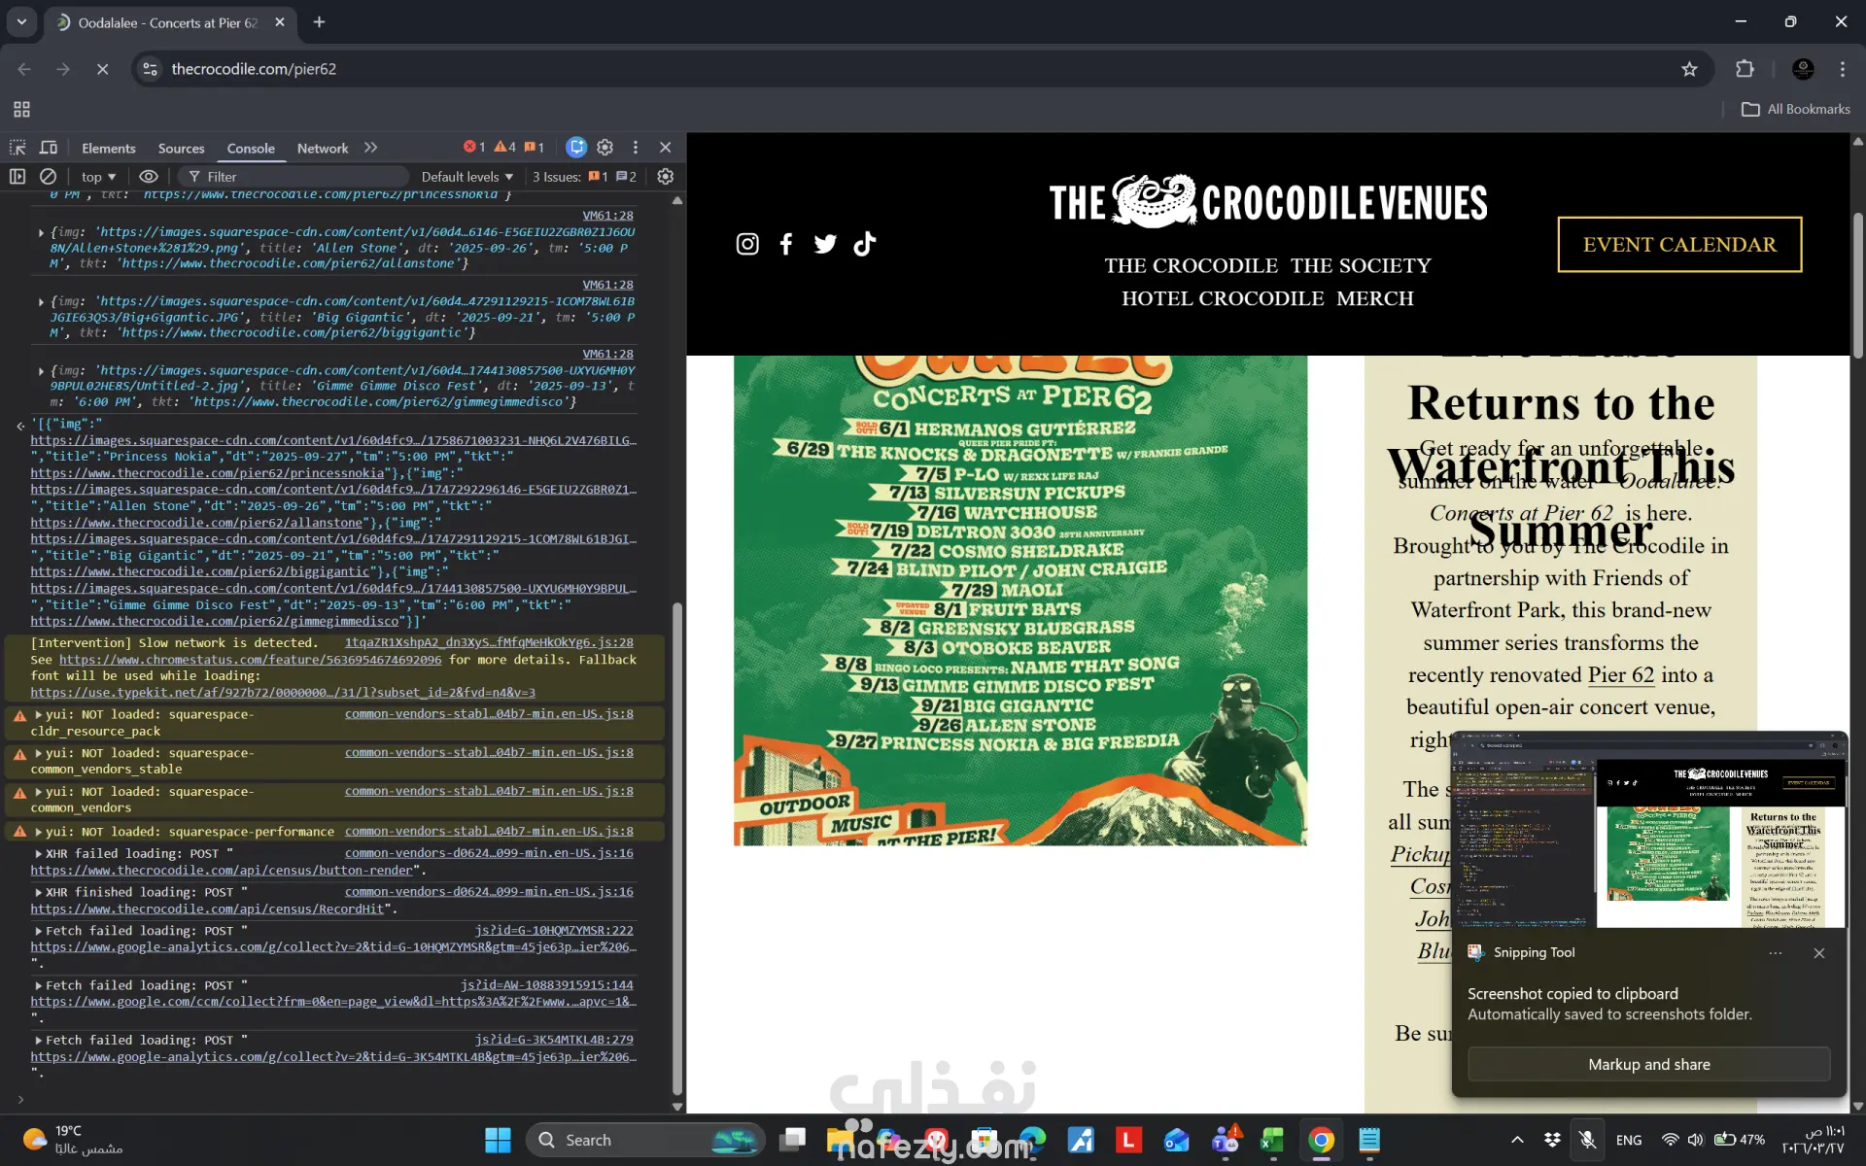Click the create live expression eye icon
The image size is (1866, 1166).
[148, 177]
